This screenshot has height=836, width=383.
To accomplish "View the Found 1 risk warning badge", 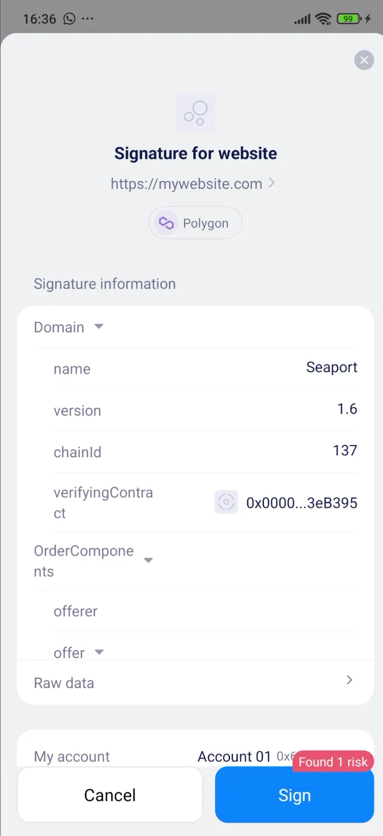I will [x=333, y=762].
